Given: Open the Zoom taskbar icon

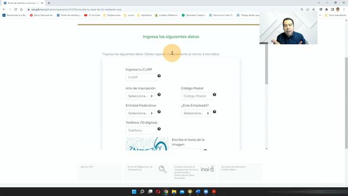Looking at the screenshot, I should tap(206, 192).
